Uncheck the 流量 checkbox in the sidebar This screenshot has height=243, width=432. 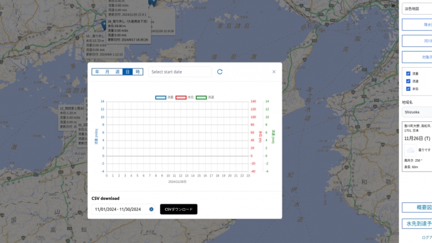tap(408, 73)
